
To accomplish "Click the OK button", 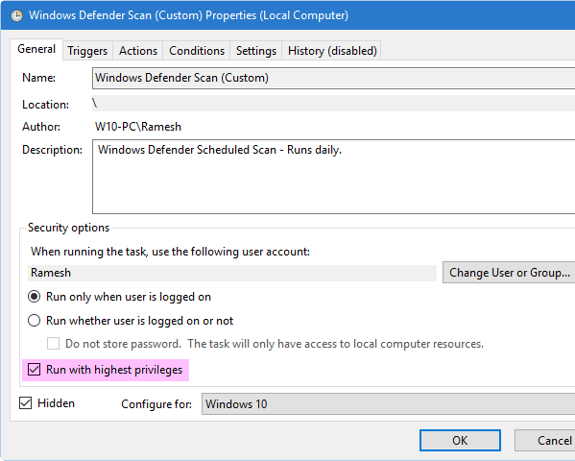I will 460,440.
